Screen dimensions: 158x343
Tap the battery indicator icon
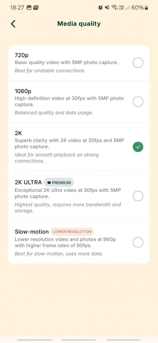pyautogui.click(x=146, y=8)
